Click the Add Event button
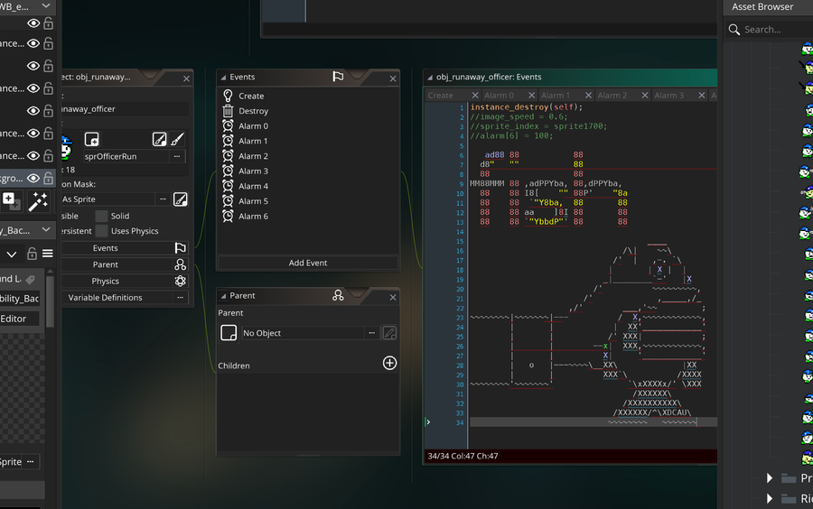This screenshot has width=813, height=509. point(308,263)
